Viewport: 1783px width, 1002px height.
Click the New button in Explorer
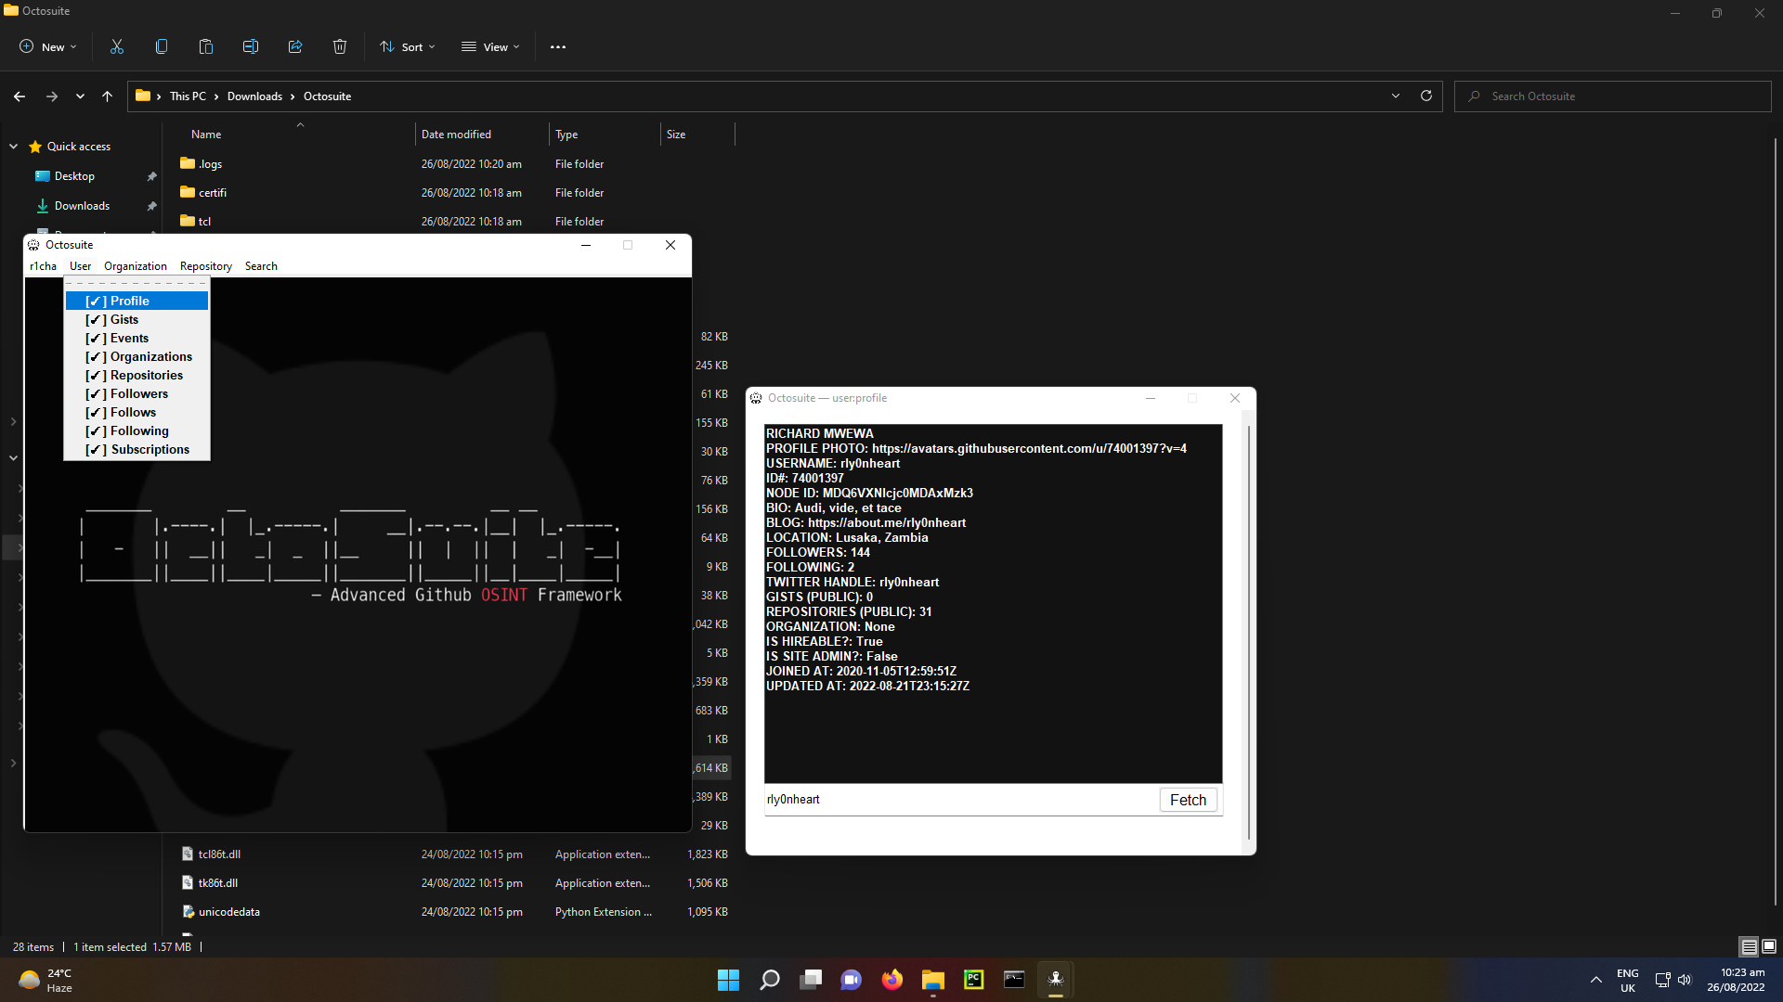click(x=46, y=46)
